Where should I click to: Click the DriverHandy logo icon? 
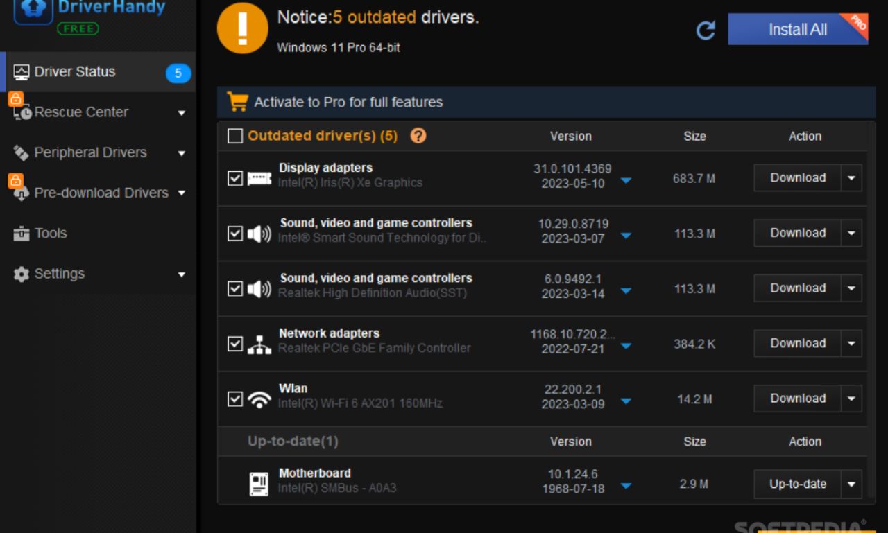click(x=33, y=11)
